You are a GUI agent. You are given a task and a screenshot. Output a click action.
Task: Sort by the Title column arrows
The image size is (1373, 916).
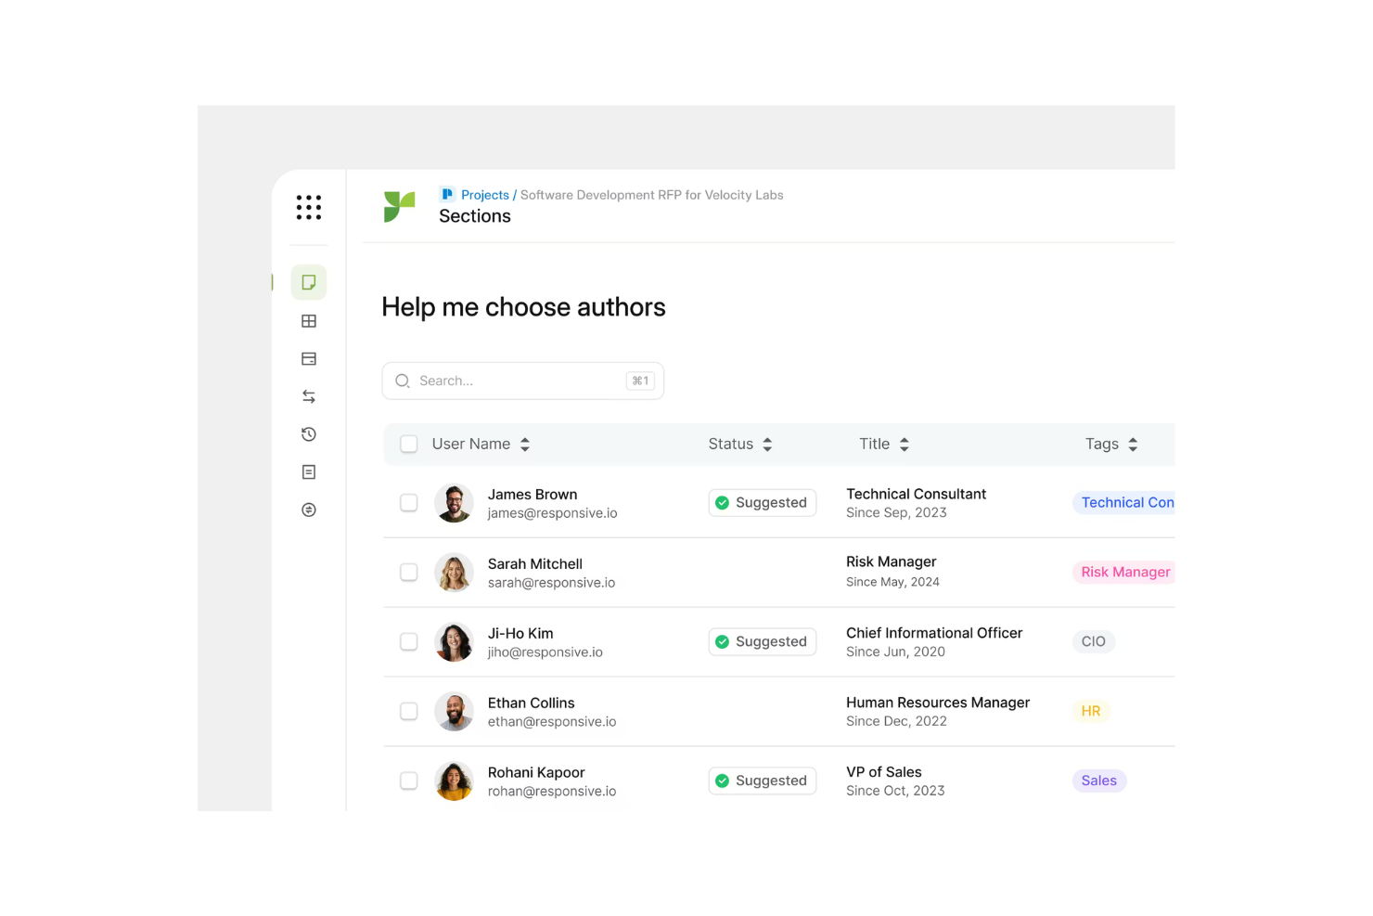point(904,444)
